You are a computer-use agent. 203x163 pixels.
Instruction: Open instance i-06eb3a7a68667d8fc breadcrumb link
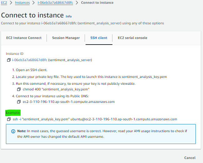pos(55,2)
